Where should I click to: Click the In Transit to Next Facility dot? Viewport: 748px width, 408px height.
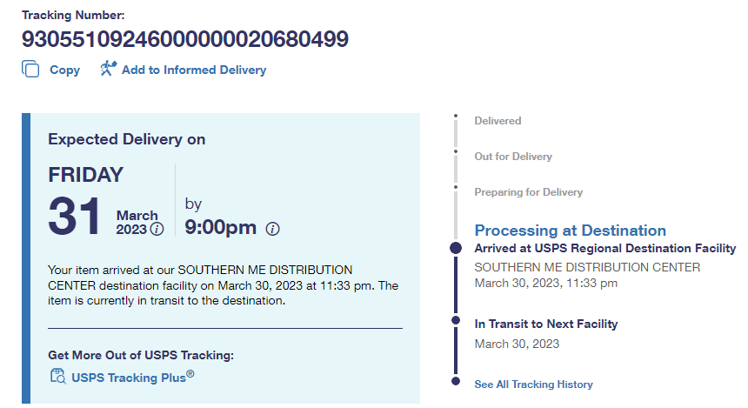[455, 322]
